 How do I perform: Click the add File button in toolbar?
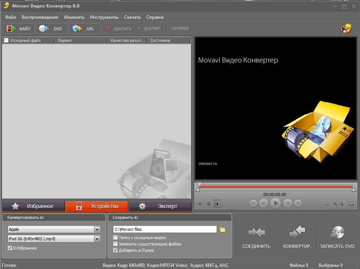(x=19, y=28)
